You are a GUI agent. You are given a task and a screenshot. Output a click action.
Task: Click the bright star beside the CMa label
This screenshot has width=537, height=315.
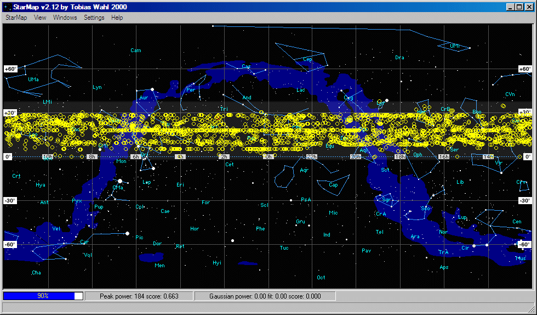pyautogui.click(x=120, y=181)
